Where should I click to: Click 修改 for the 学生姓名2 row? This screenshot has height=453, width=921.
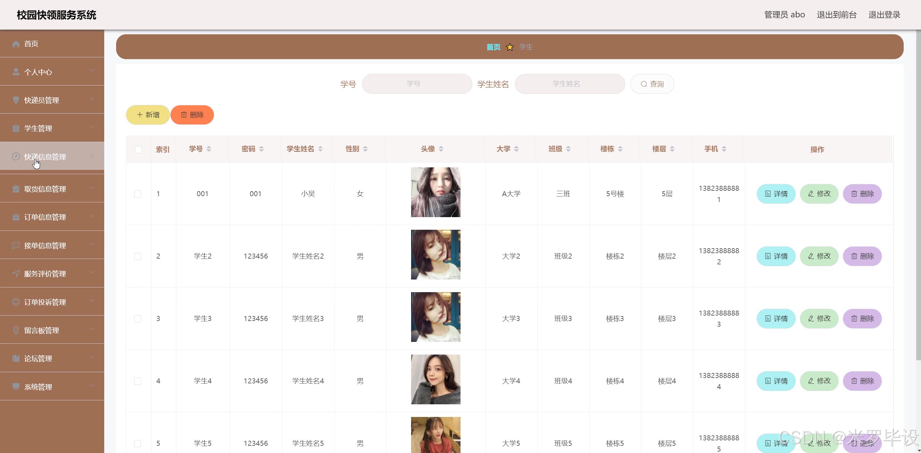(819, 256)
